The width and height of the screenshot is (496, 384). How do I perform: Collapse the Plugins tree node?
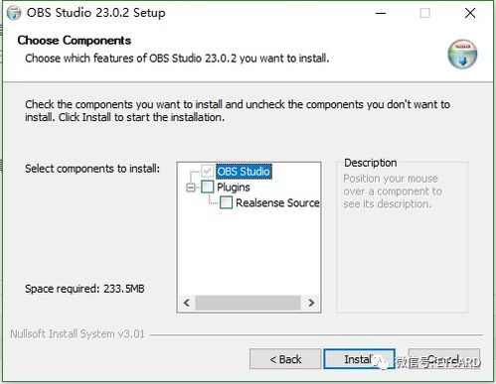191,188
